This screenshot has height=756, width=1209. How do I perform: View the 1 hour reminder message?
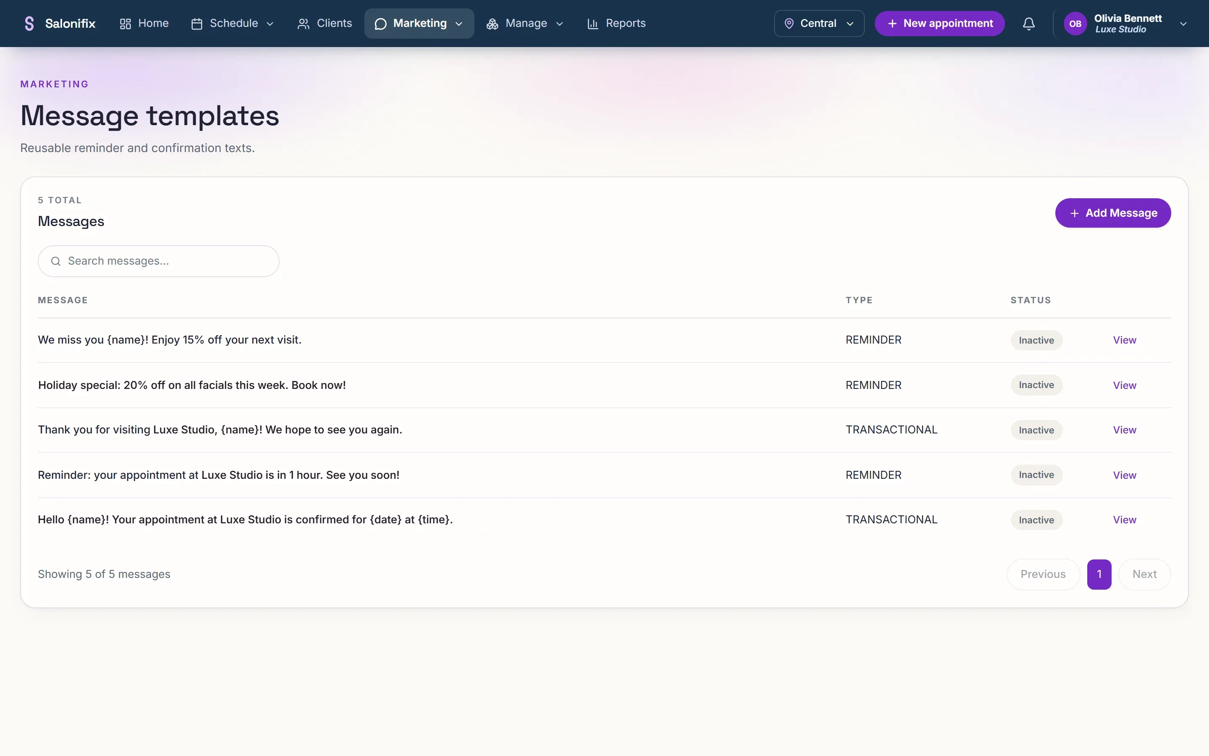pos(1124,475)
